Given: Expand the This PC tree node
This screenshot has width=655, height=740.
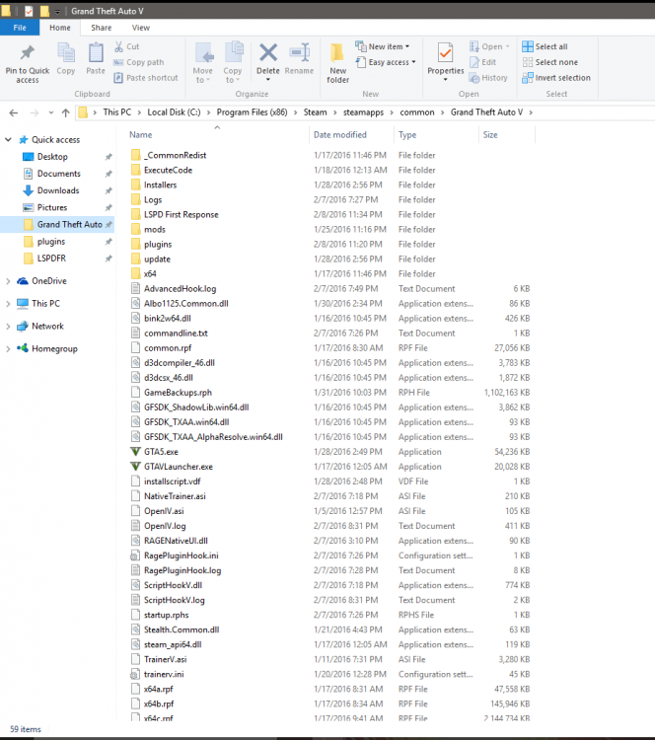Looking at the screenshot, I should [8, 304].
